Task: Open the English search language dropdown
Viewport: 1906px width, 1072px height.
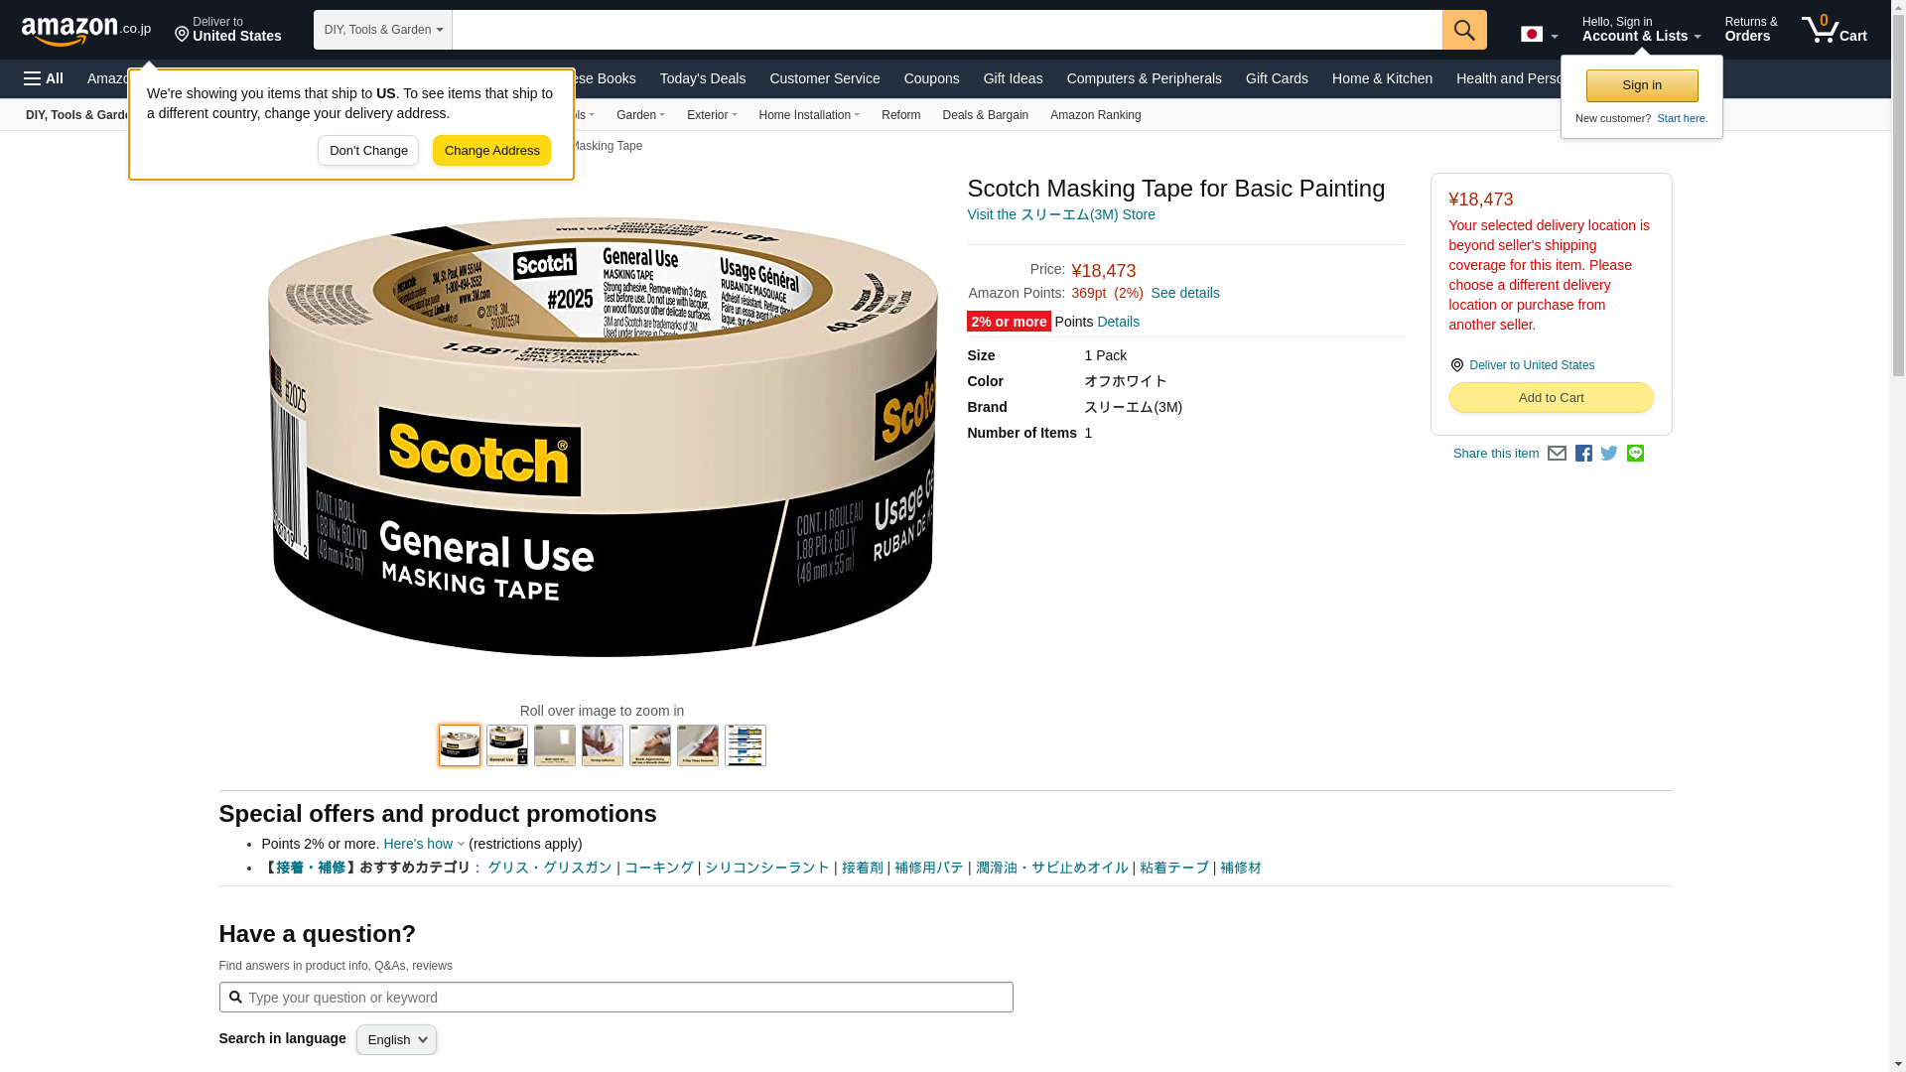Action: [x=396, y=1039]
